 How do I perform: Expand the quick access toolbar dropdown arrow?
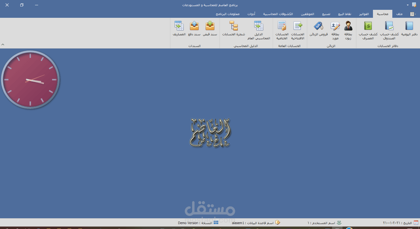point(408,5)
